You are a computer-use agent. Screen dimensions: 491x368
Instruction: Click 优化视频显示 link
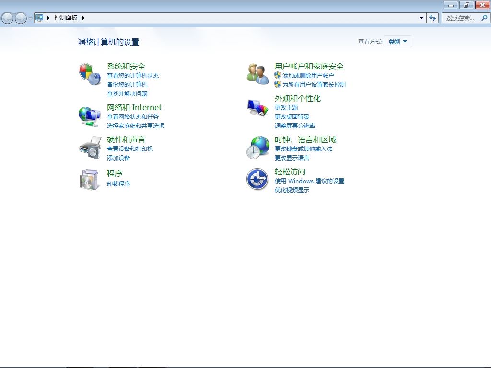292,190
